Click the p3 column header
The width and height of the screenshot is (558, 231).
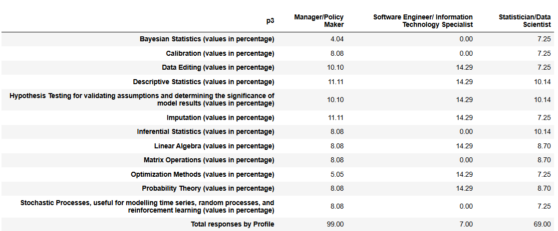tap(270, 21)
